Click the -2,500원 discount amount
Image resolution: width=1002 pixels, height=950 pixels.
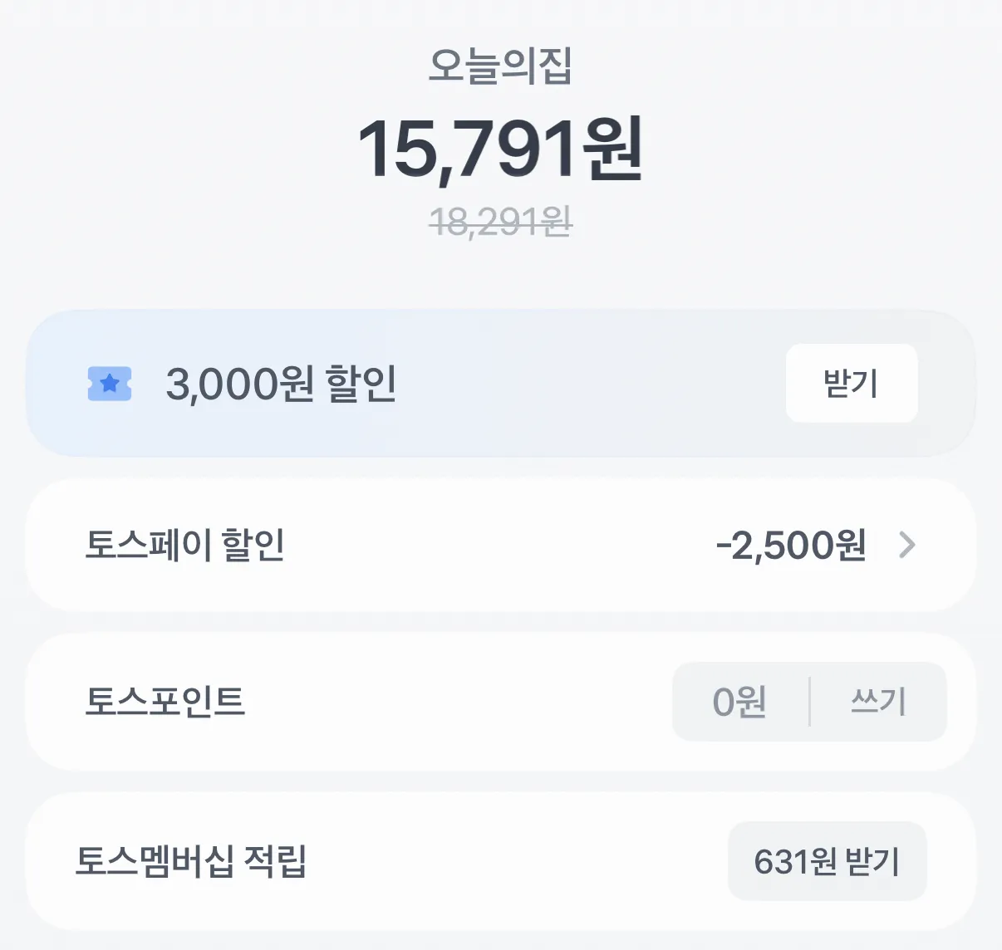pyautogui.click(x=790, y=546)
